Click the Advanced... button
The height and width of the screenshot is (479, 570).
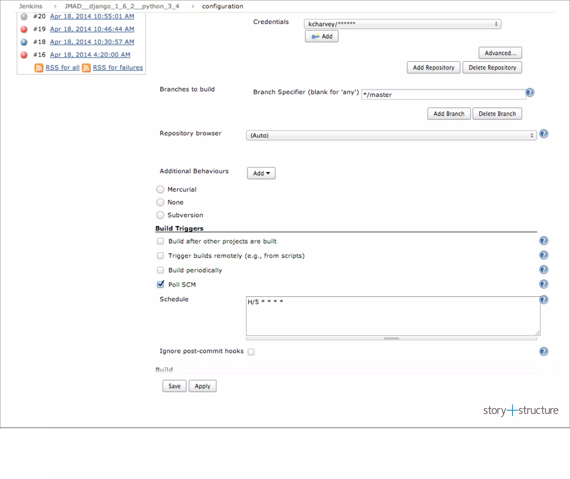click(x=500, y=53)
